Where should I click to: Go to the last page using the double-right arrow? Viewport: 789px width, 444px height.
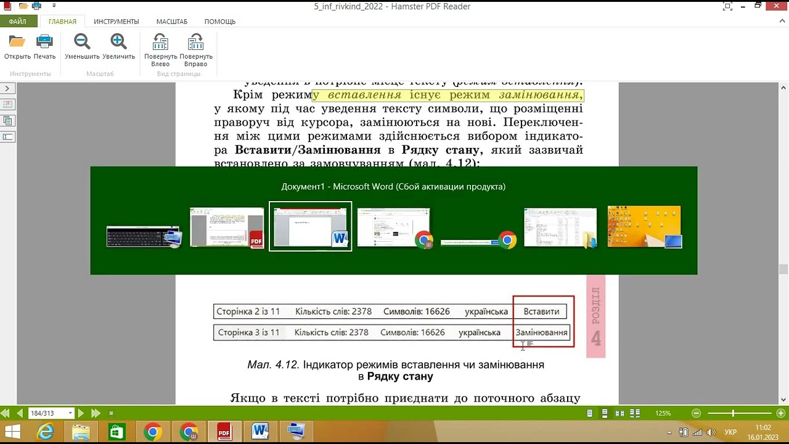point(96,413)
